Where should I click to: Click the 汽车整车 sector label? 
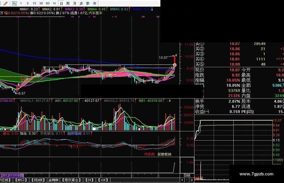coord(96,13)
